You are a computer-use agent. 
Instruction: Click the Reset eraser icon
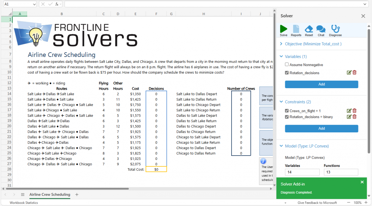(x=309, y=30)
